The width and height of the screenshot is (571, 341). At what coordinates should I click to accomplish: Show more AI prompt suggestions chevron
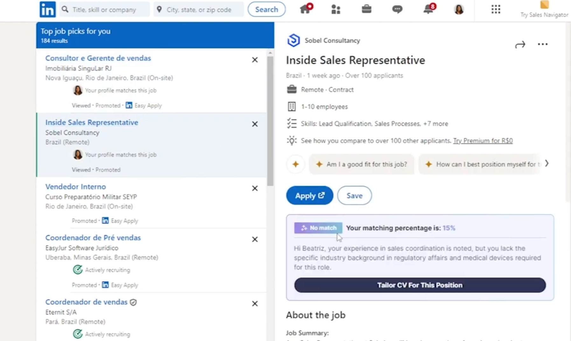(x=547, y=163)
